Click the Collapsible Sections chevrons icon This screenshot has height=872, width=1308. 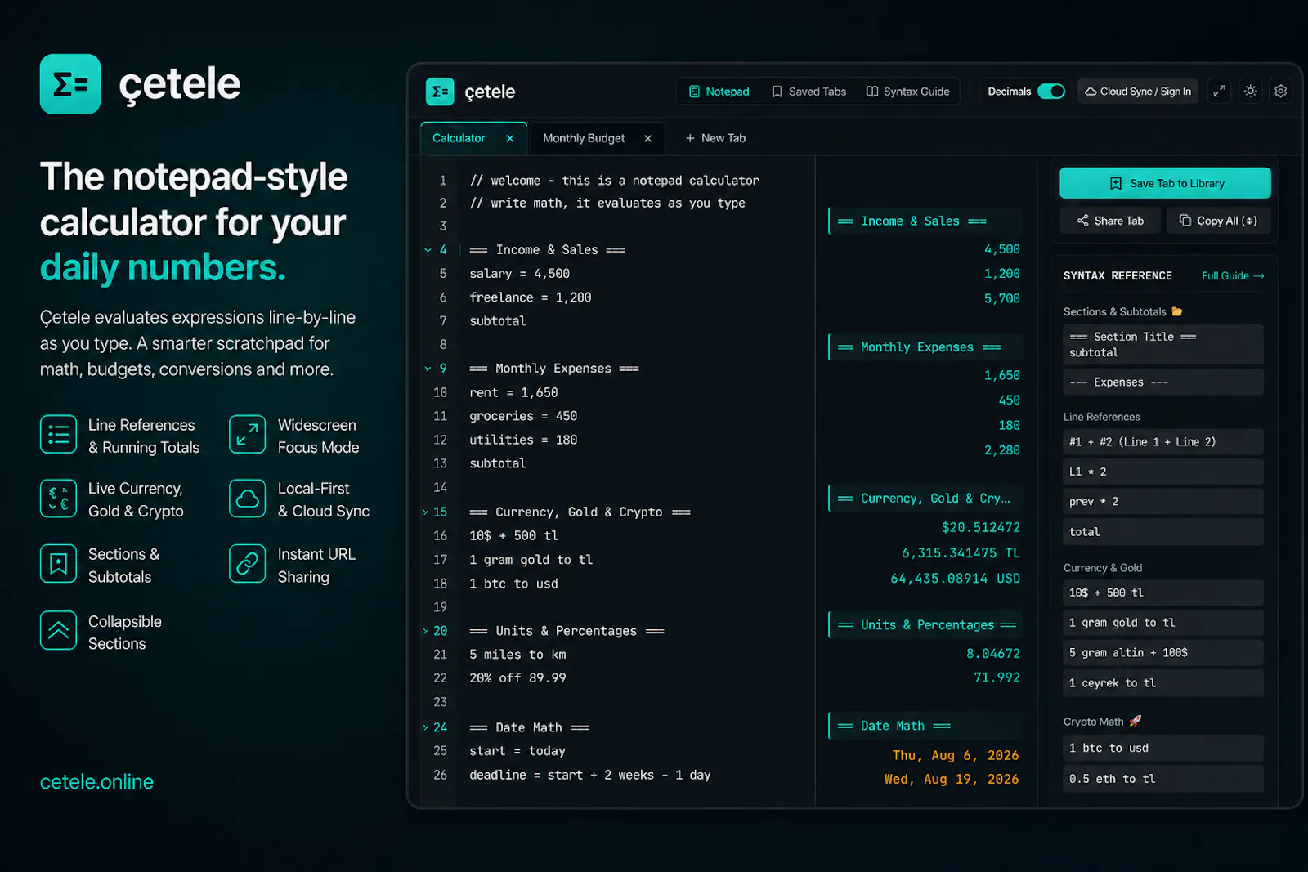coord(58,630)
